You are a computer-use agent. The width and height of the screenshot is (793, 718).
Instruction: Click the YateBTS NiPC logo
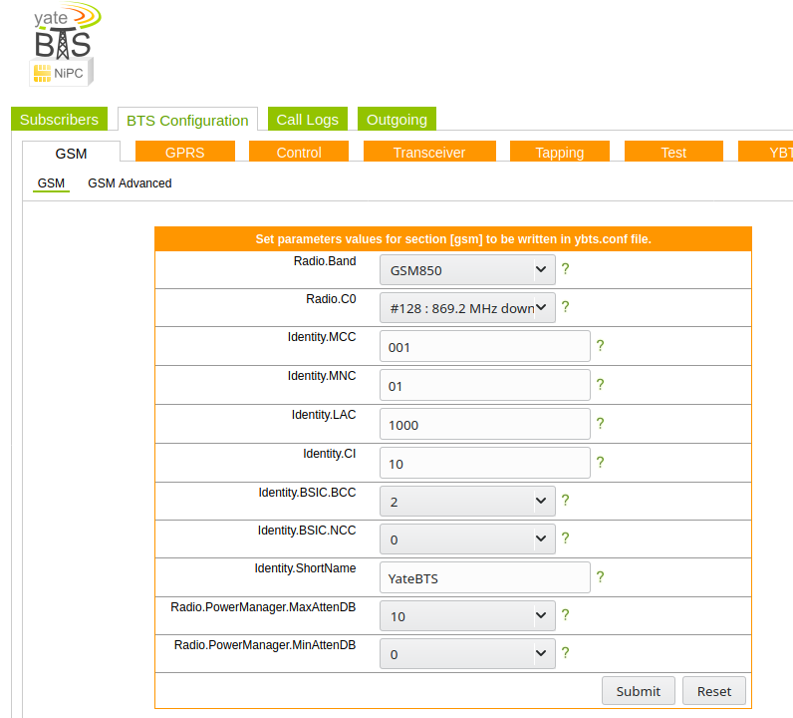click(64, 45)
